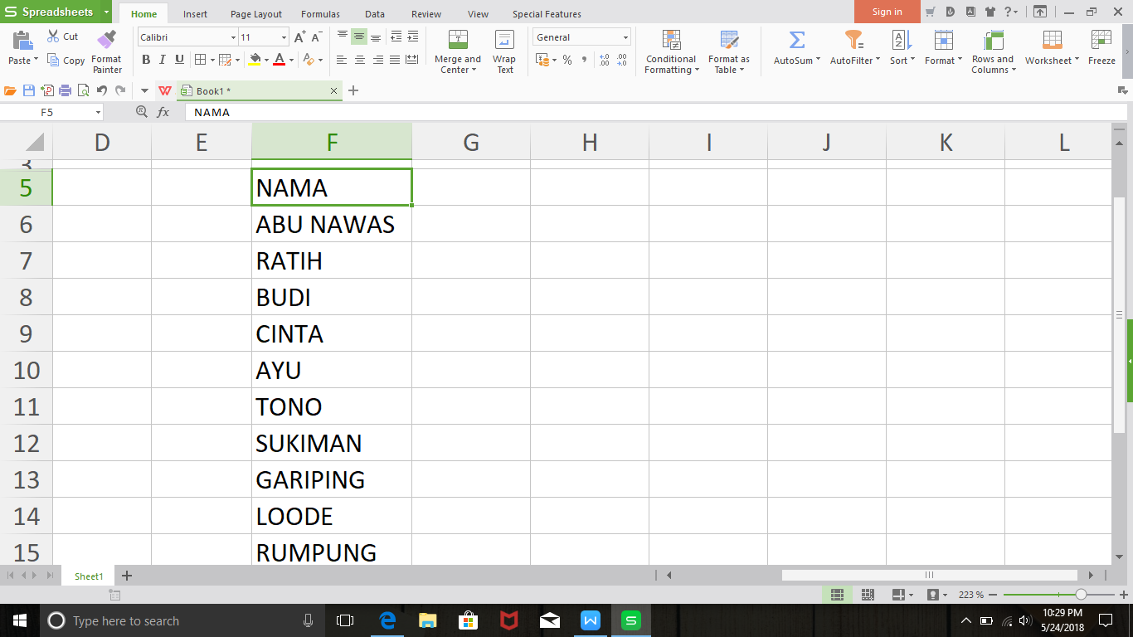Toggle bold formatting

(146, 60)
